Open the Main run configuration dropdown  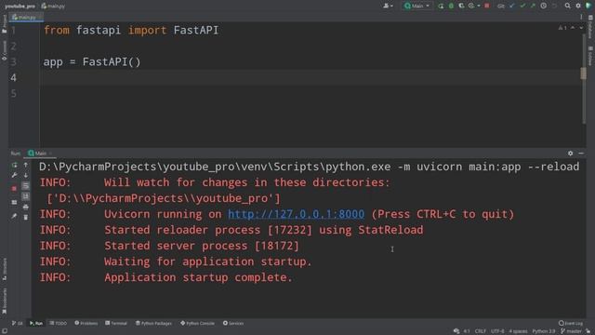point(417,6)
